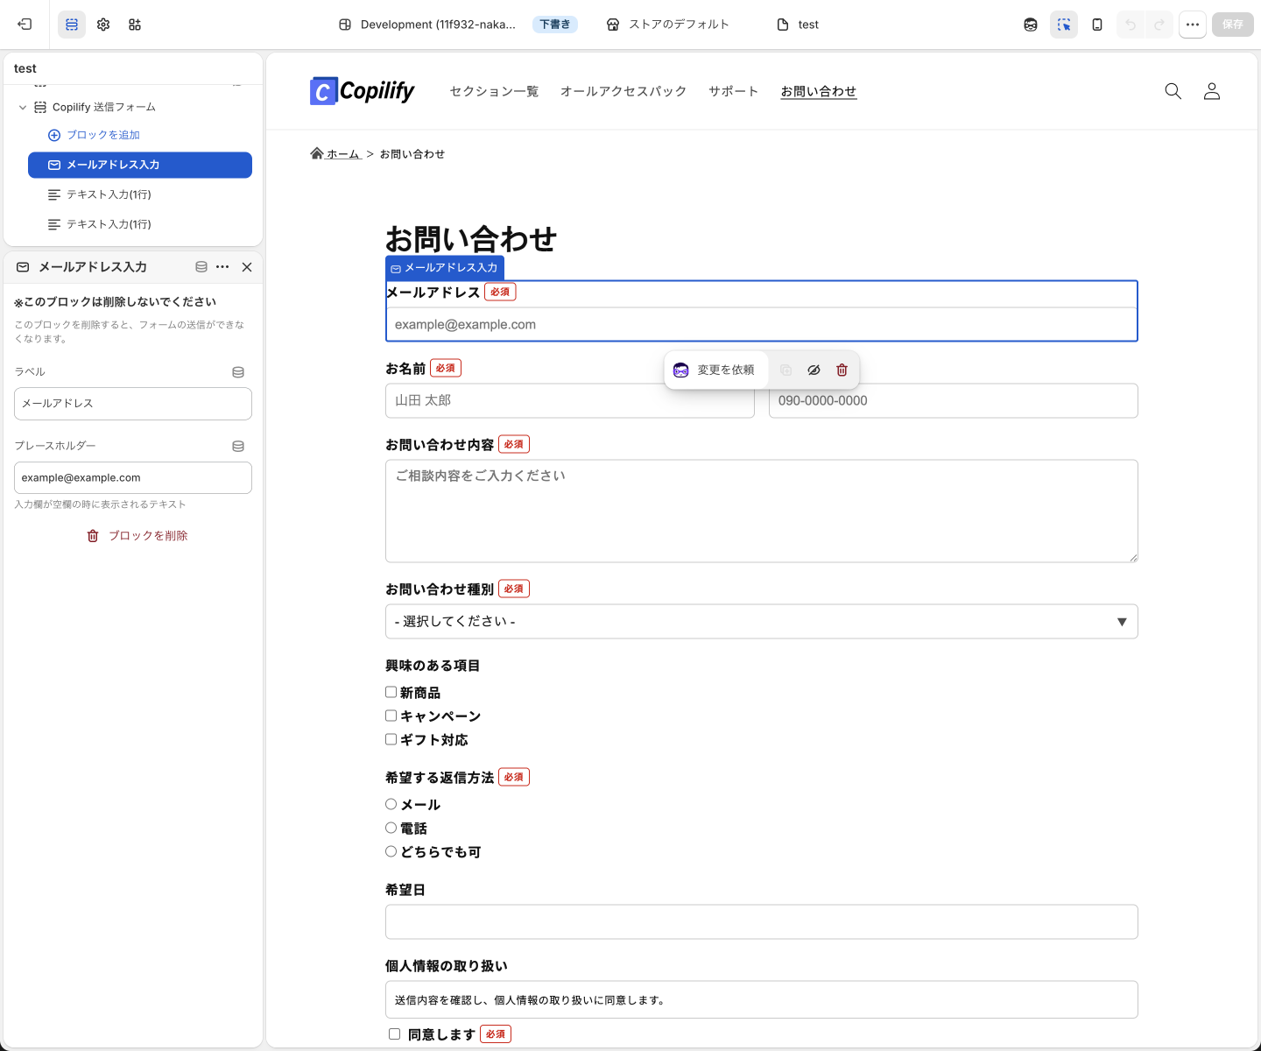Click the duplicate block icon in the floating toolbar
The image size is (1261, 1051).
click(785, 370)
